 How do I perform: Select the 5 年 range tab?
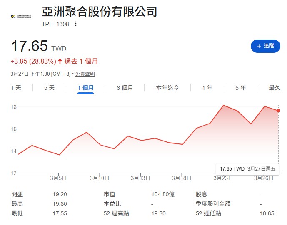coord(240,88)
